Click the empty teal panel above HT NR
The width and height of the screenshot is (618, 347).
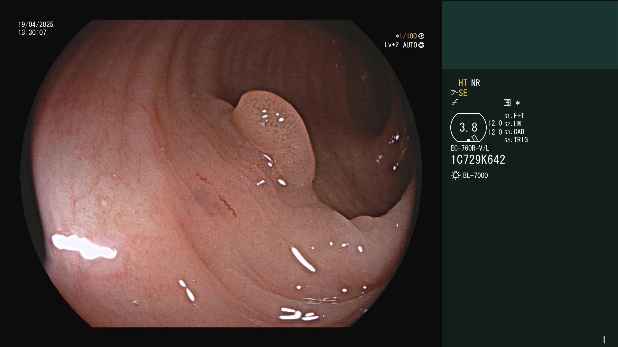[x=530, y=35]
